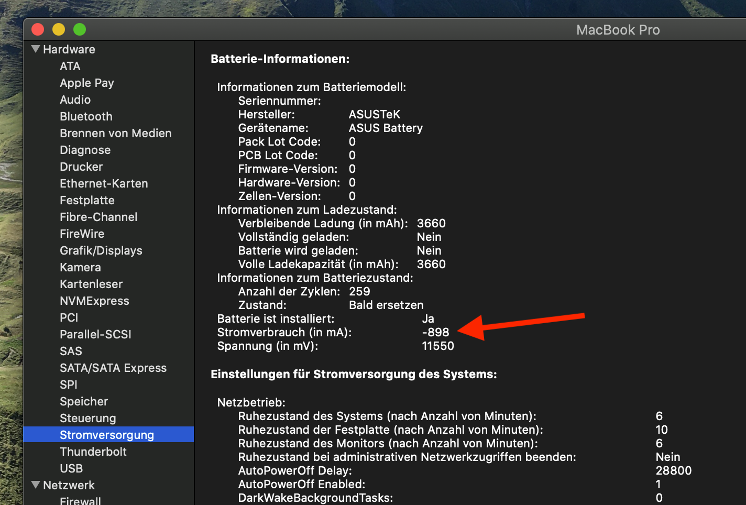The image size is (746, 505).
Task: Click the Firewall item under Netzwerk
Action: click(x=80, y=500)
